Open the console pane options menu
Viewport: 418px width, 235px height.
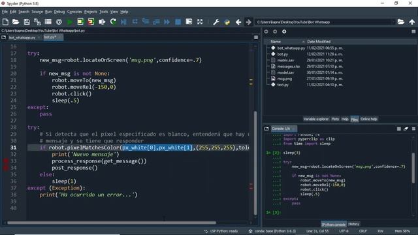click(x=413, y=129)
